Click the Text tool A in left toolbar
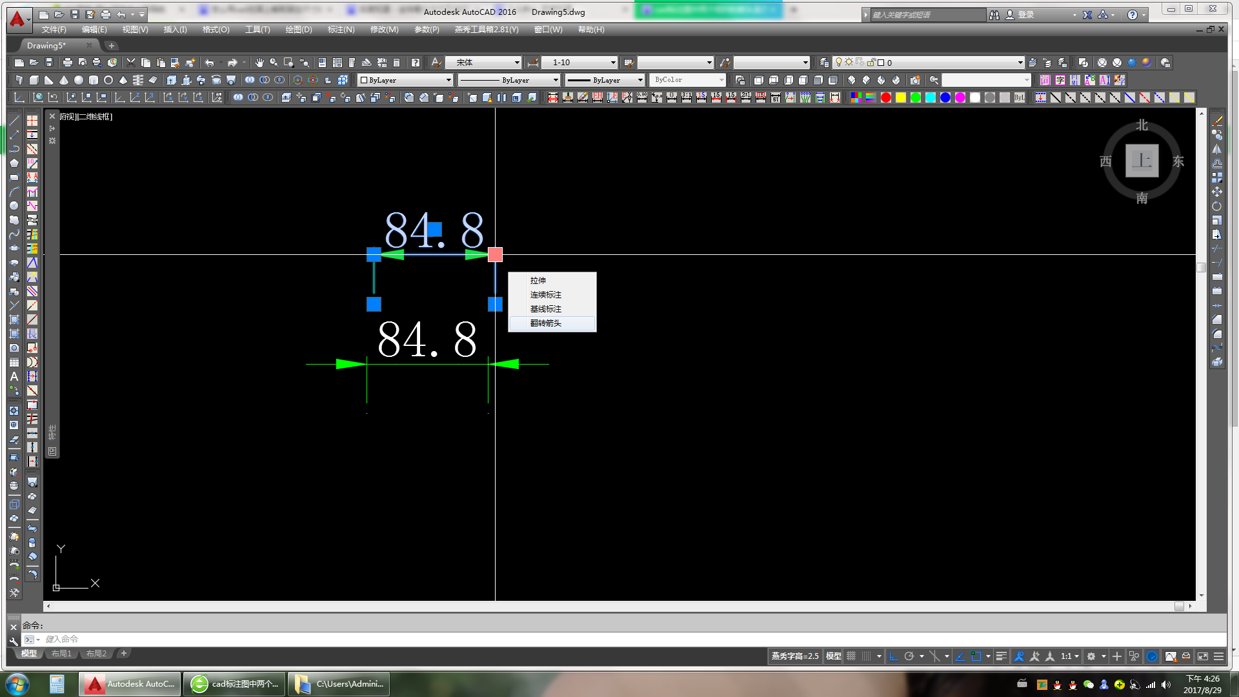 pyautogui.click(x=14, y=376)
